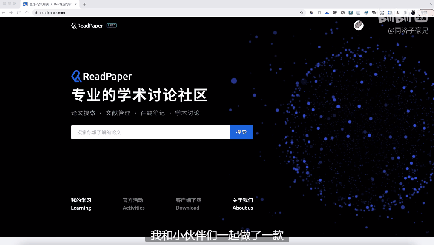This screenshot has width=434, height=245.
Task: Open the browser home page icon
Action: 27,13
